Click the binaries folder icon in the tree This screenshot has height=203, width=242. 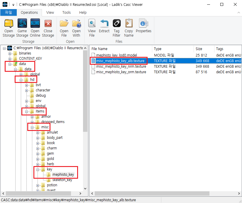click(15, 53)
